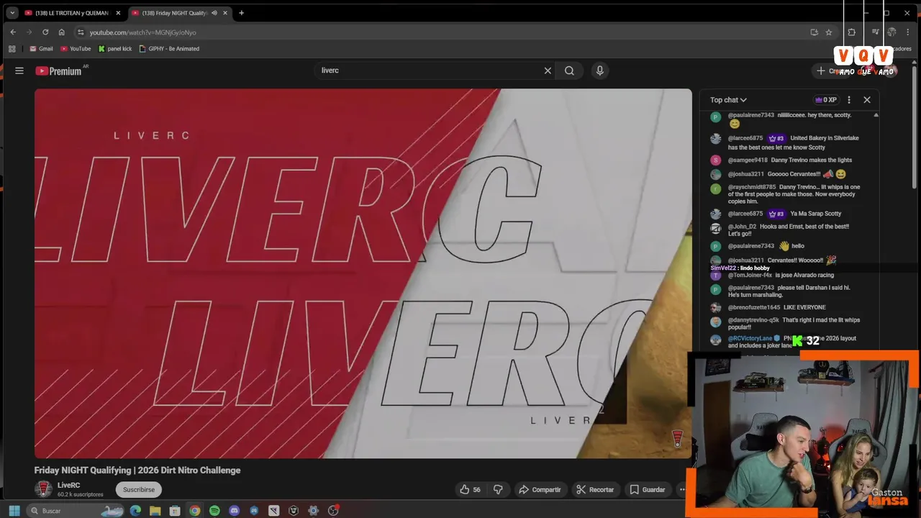Open the YouTube guide hamburger menu
Viewport: 921px width, 518px height.
coord(19,71)
